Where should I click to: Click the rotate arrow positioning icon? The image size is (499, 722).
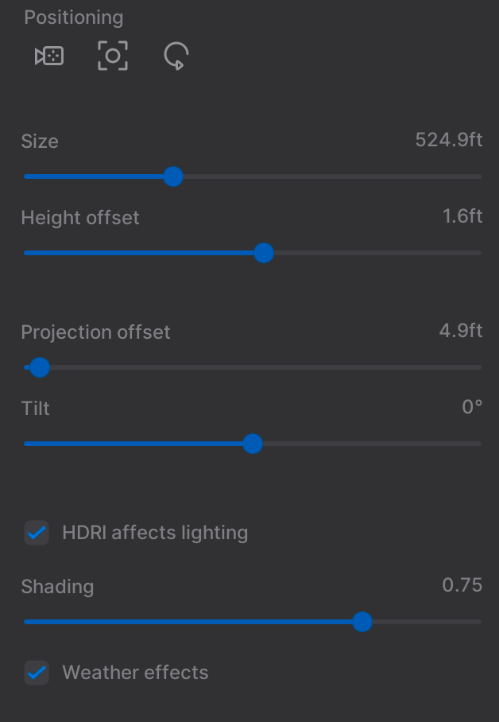[x=176, y=56]
